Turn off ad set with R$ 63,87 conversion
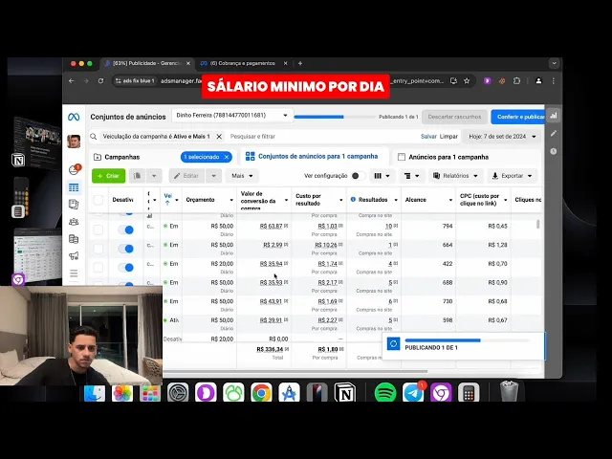The width and height of the screenshot is (612, 459). pos(125,229)
